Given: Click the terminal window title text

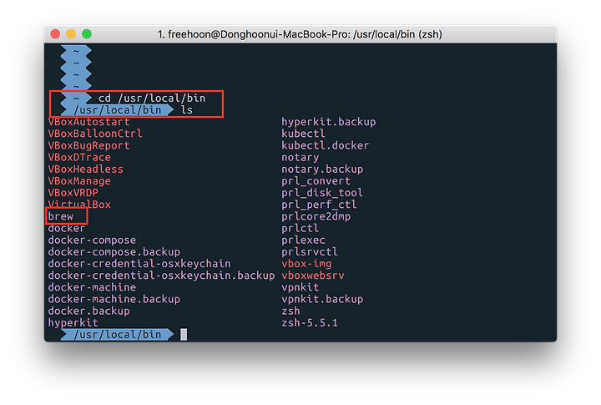Looking at the screenshot, I should point(300,34).
